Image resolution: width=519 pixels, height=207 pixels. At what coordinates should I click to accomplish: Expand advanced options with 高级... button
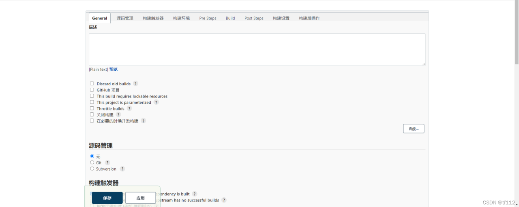[414, 129]
